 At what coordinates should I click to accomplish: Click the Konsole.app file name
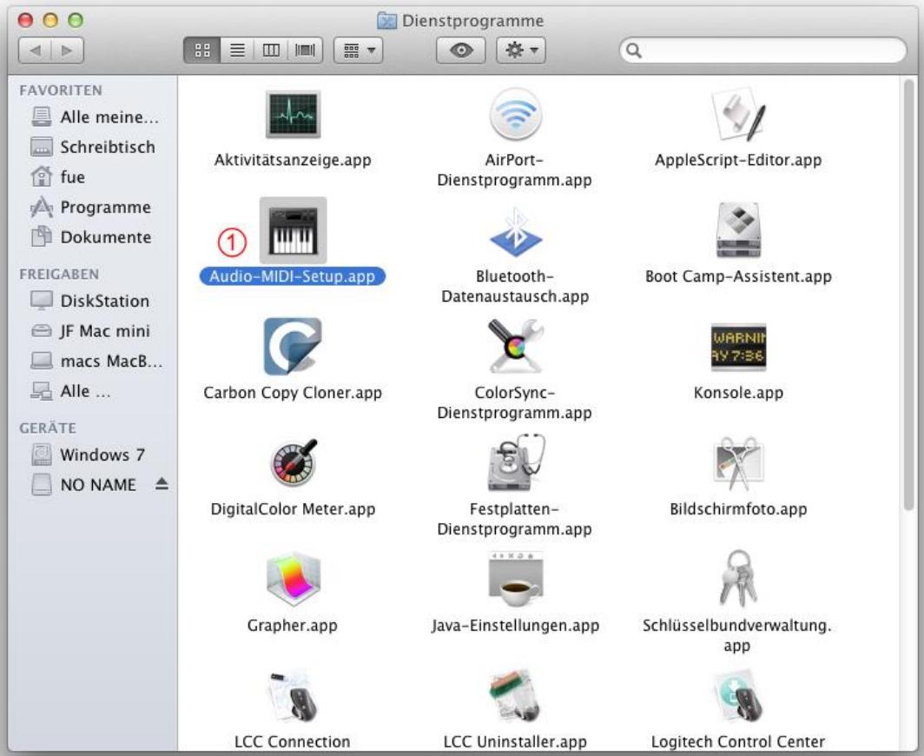(x=738, y=393)
